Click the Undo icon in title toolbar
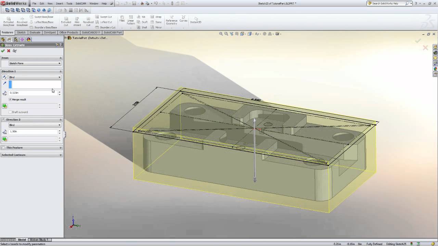This screenshot has width=438, height=246. coord(156,3)
